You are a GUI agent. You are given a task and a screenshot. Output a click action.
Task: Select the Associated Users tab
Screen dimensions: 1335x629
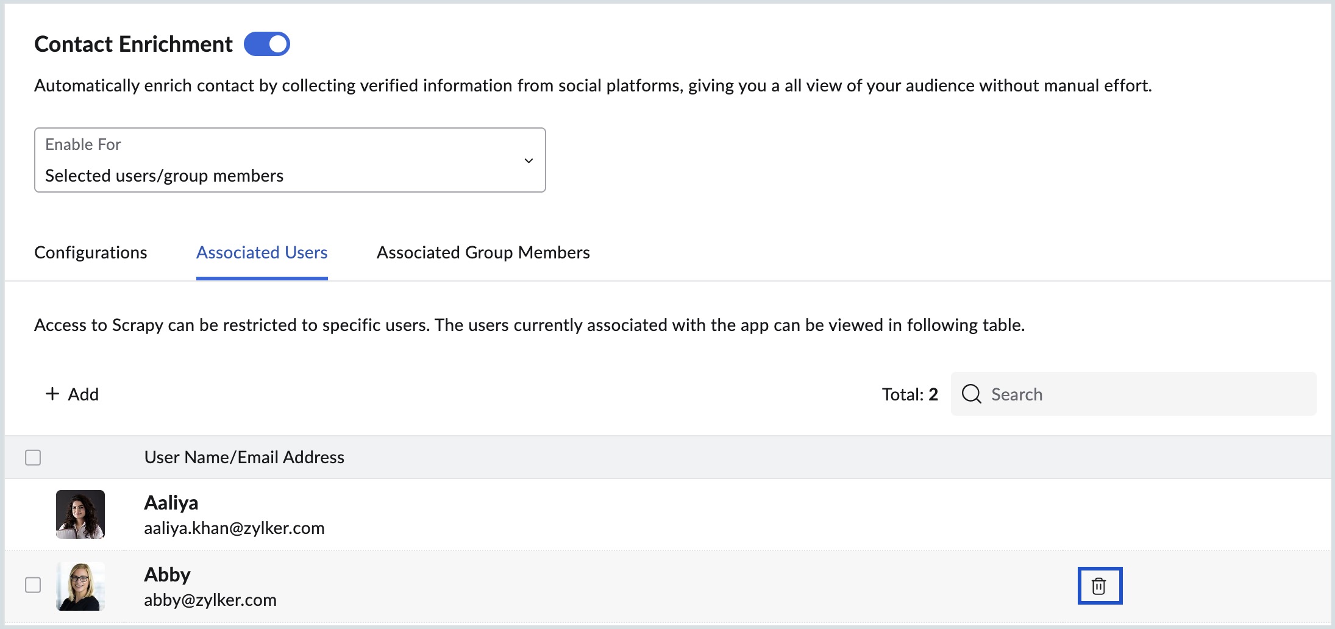(262, 252)
